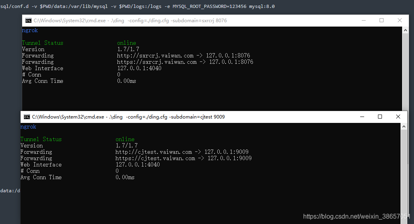
Task: Click the cmd icon in sxrcrj 8076 window title
Action: coord(28,21)
